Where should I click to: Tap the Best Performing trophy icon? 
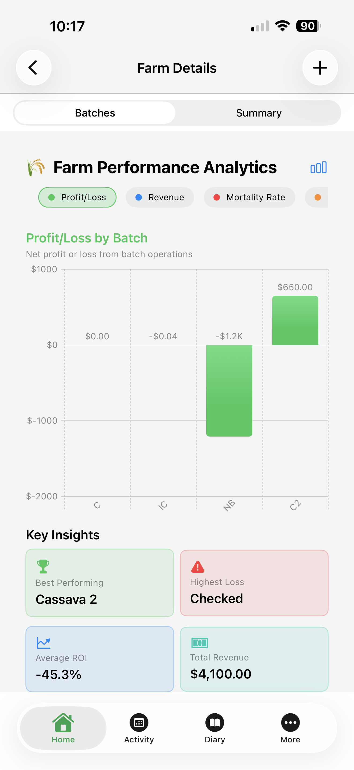click(43, 566)
